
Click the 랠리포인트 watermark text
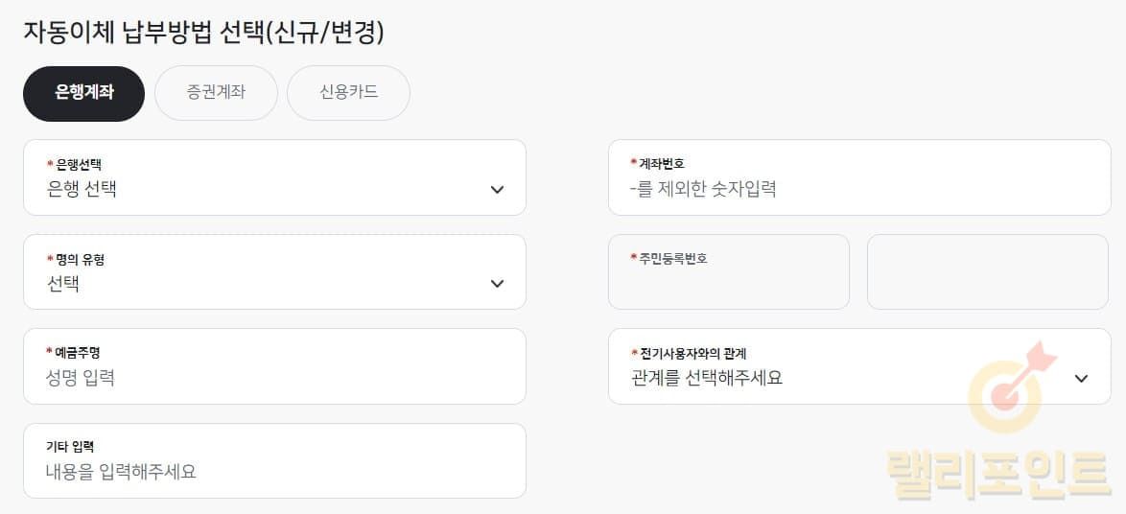tap(997, 475)
